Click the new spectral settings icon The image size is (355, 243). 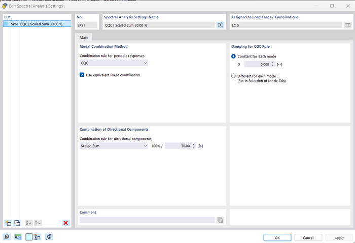click(8, 223)
